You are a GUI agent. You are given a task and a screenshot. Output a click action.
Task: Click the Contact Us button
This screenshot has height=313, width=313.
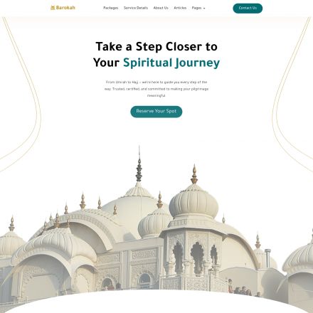[x=248, y=8]
